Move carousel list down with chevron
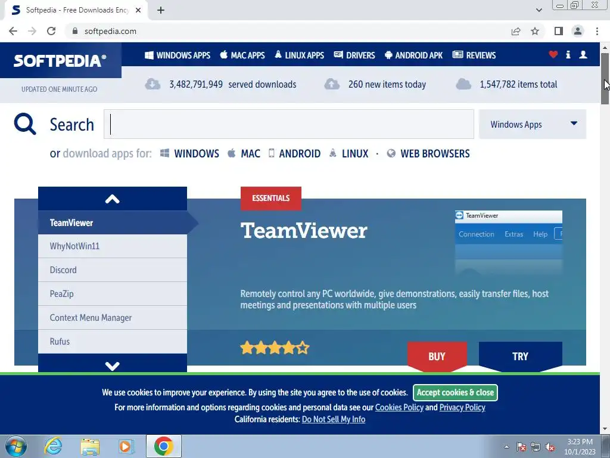Image resolution: width=610 pixels, height=458 pixels. tap(113, 366)
